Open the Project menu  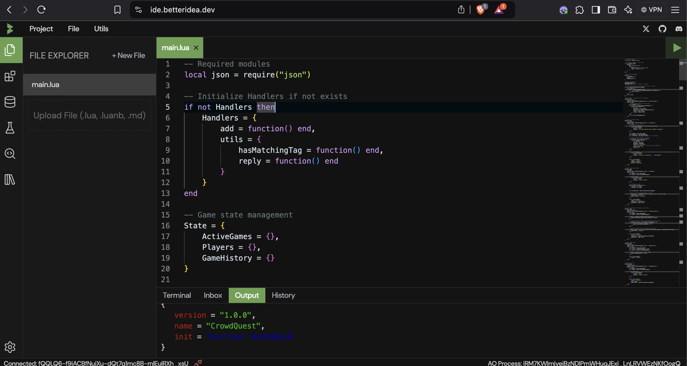pyautogui.click(x=41, y=29)
